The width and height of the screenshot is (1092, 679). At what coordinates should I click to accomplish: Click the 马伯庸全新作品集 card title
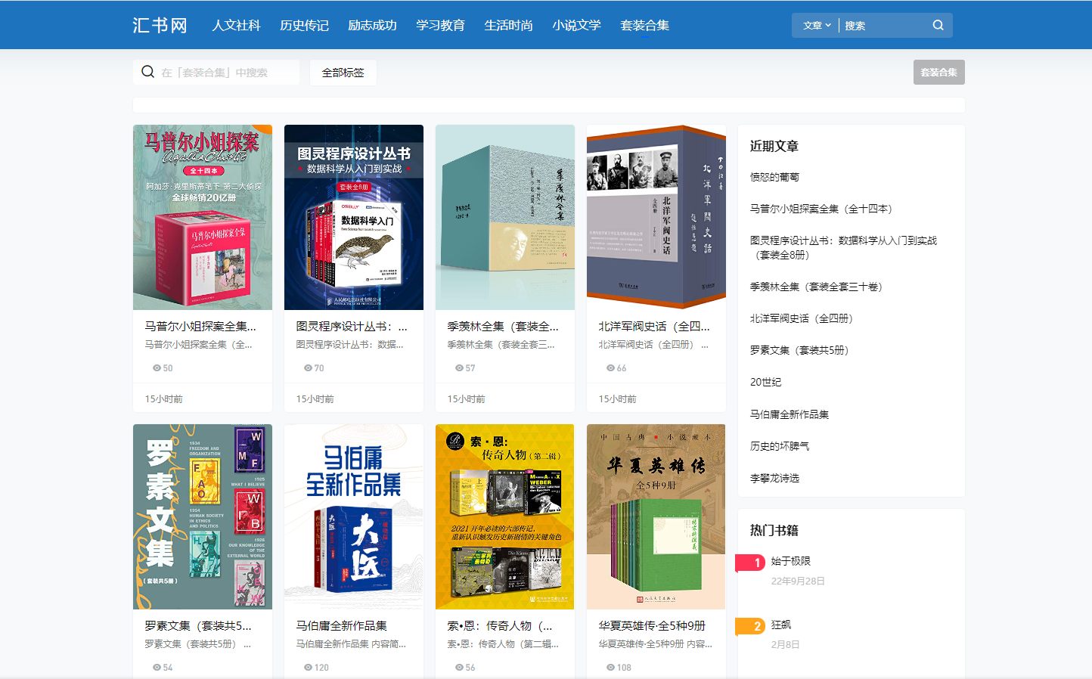342,626
